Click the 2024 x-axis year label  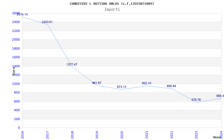(221, 135)
